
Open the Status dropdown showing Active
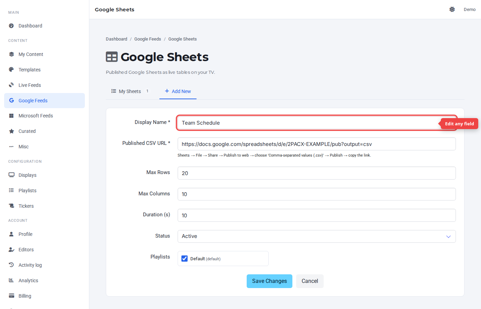(x=316, y=236)
